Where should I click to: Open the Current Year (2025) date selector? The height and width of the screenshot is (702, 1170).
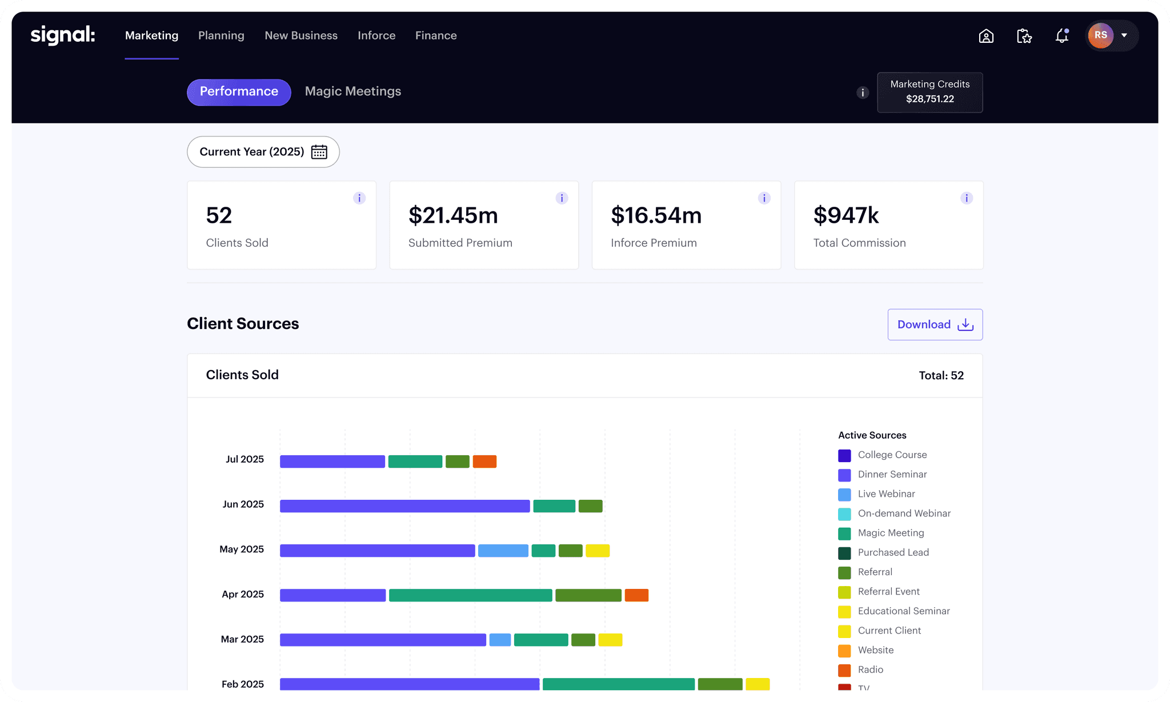coord(263,152)
